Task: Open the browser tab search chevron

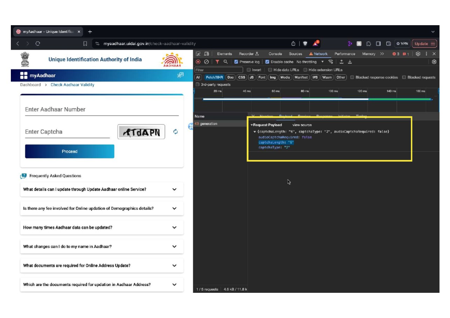Action: [433, 31]
